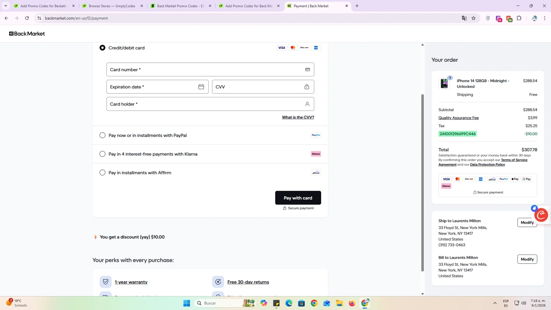Switch to Add Promo Codes for Beckett tab
The height and width of the screenshot is (310, 551).
click(x=44, y=6)
